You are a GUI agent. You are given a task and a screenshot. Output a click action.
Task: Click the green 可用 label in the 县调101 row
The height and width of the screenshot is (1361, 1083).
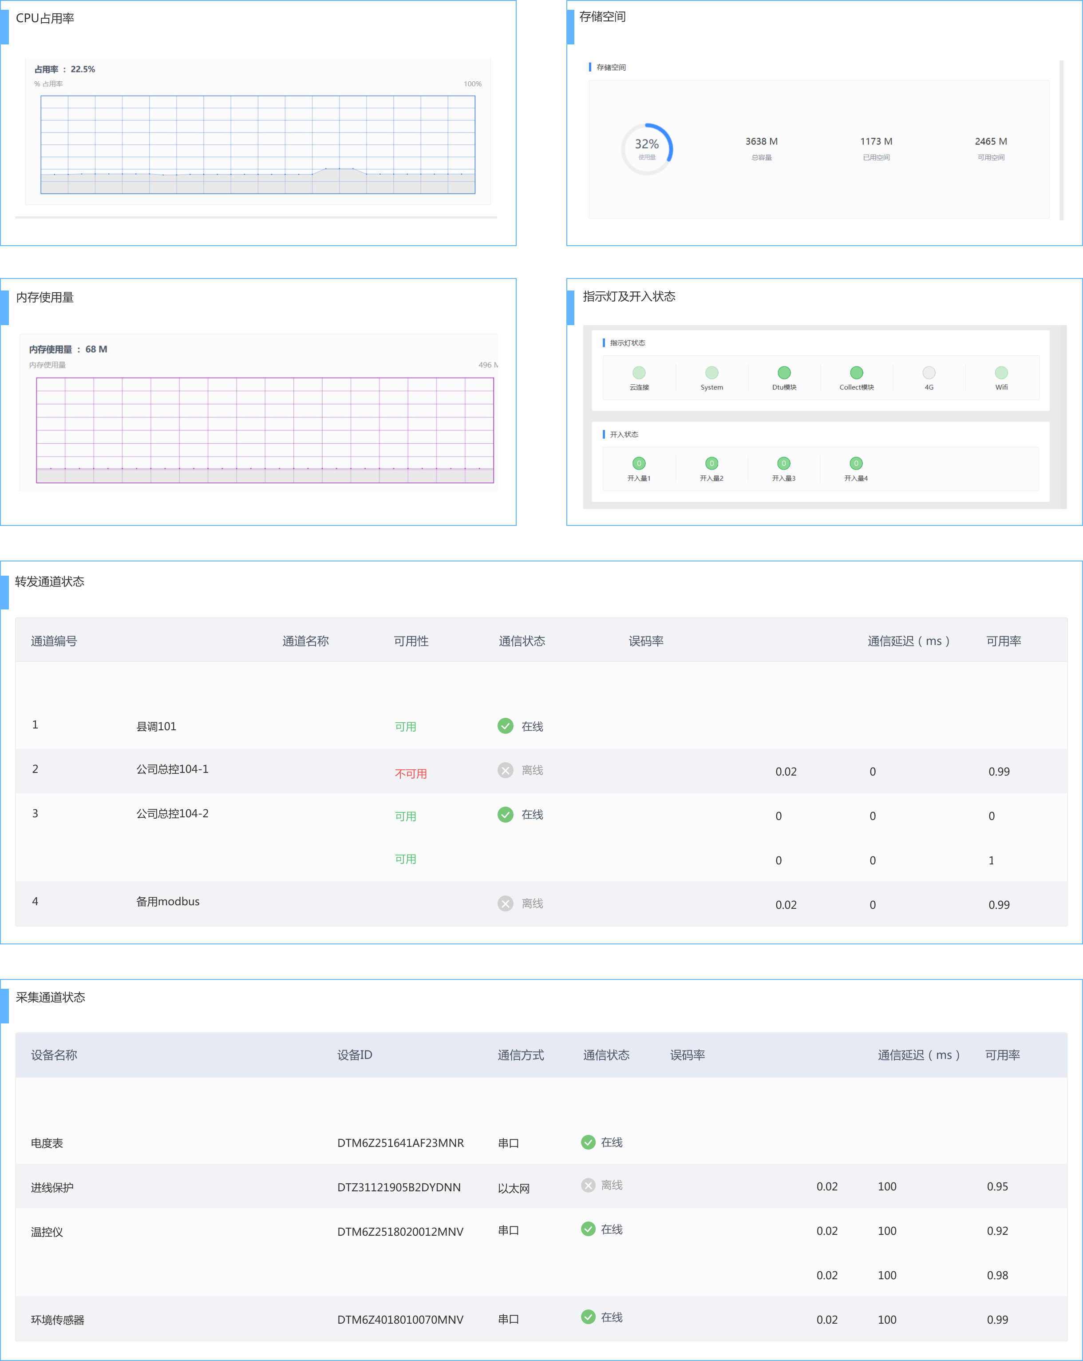406,727
